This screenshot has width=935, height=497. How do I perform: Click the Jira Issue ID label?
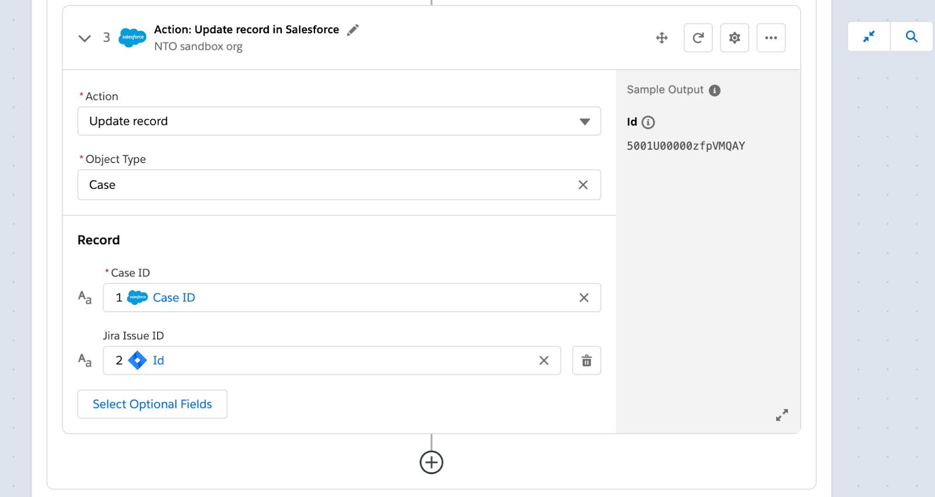pos(133,336)
